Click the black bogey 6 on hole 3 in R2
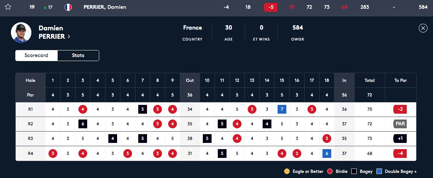433x178 pixels. click(x=83, y=124)
